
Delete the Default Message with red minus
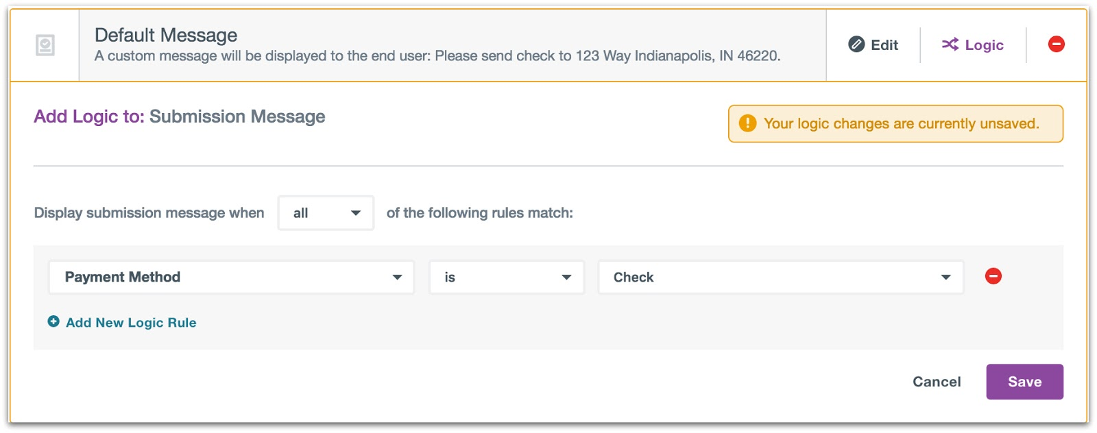1056,45
